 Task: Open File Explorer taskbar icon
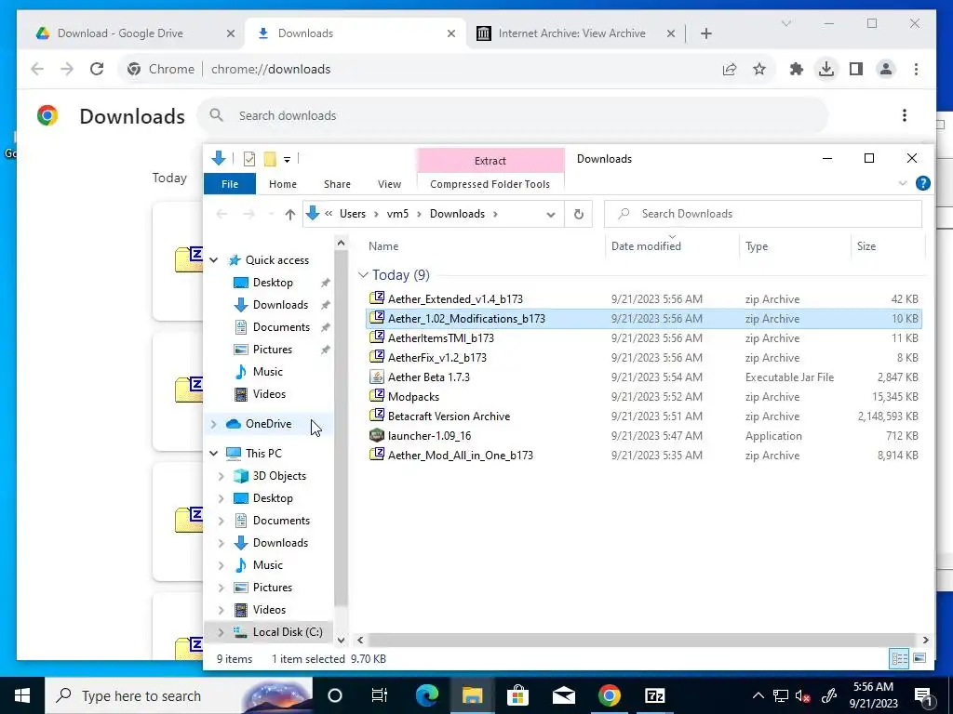click(x=472, y=695)
